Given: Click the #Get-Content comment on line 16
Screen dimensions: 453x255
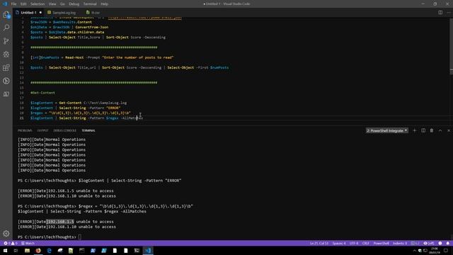Looking at the screenshot, I should click(x=42, y=93).
